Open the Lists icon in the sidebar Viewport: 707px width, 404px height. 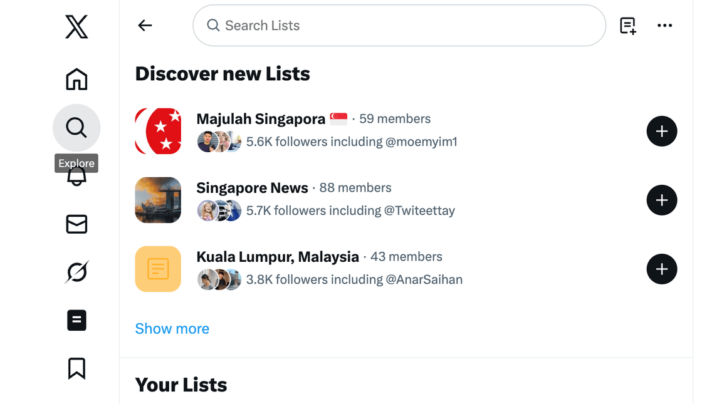coord(76,320)
